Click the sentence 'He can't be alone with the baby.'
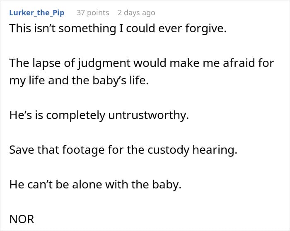The width and height of the screenshot is (290, 231). click(95, 184)
